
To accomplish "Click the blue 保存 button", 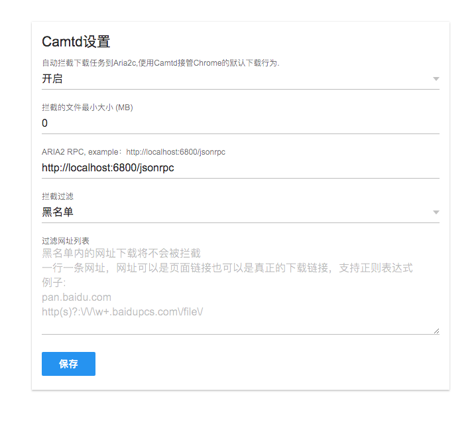I will [68, 364].
